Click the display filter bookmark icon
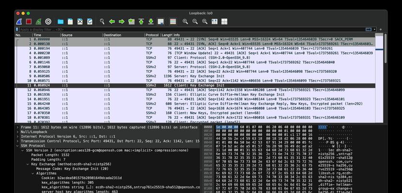 (x=17, y=29)
